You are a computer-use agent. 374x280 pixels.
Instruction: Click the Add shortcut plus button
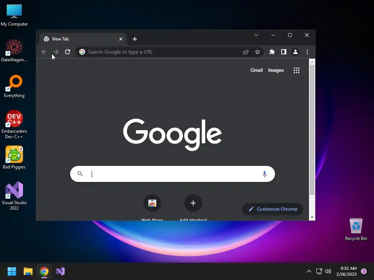(x=193, y=203)
